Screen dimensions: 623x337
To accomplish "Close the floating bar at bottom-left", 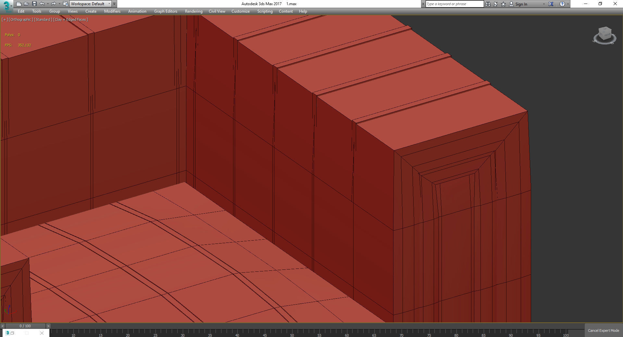I will tap(42, 333).
